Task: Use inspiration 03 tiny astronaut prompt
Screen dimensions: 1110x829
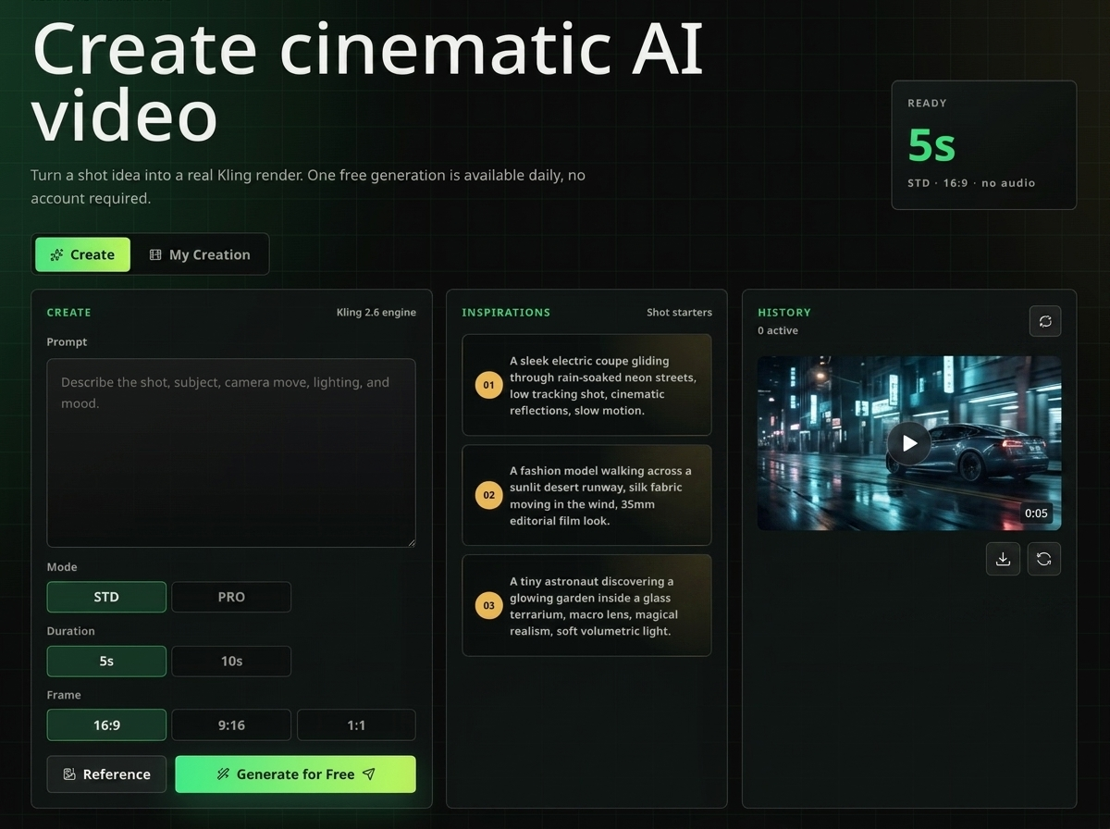Action: (586, 605)
